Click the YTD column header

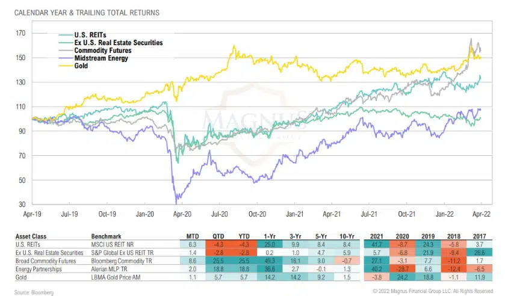[244, 236]
